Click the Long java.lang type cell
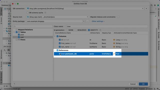Screen dimensions: 160x90 pyautogui.click(x=121, y=40)
